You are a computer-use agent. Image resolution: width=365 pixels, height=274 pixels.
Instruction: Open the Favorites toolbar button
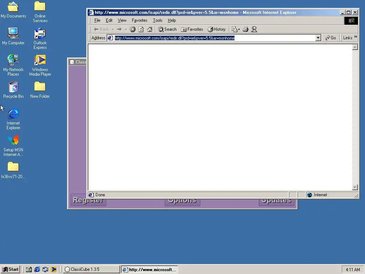tap(192, 29)
